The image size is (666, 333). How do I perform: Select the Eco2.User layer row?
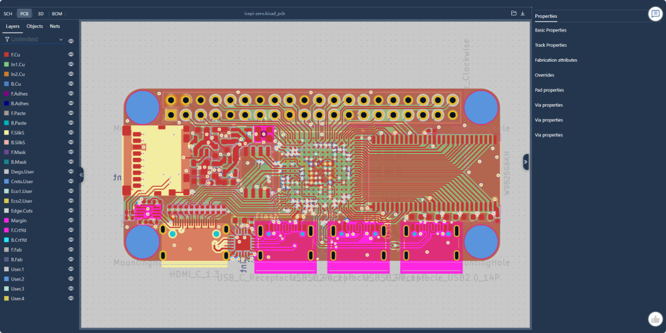click(39, 201)
